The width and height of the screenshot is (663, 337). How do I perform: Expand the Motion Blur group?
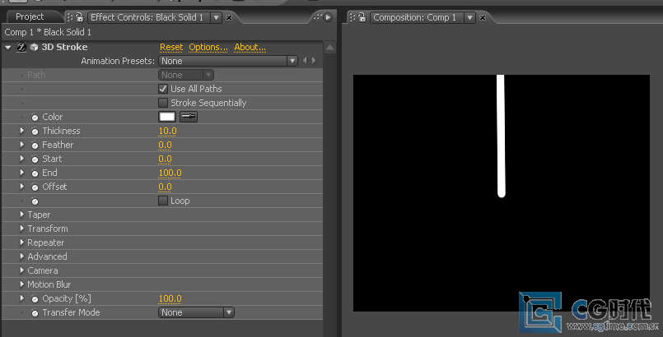(22, 284)
